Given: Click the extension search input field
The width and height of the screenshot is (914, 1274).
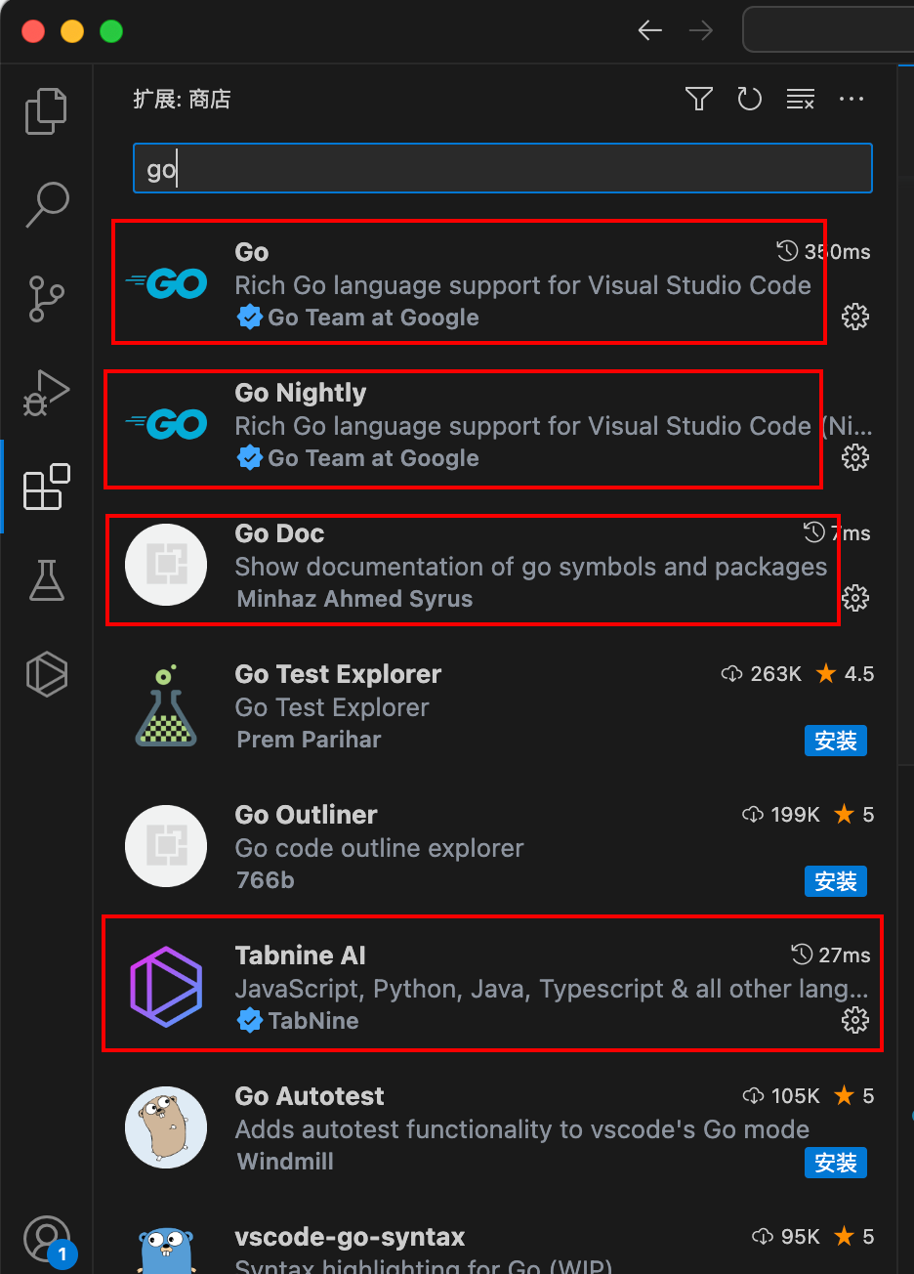Looking at the screenshot, I should point(502,169).
